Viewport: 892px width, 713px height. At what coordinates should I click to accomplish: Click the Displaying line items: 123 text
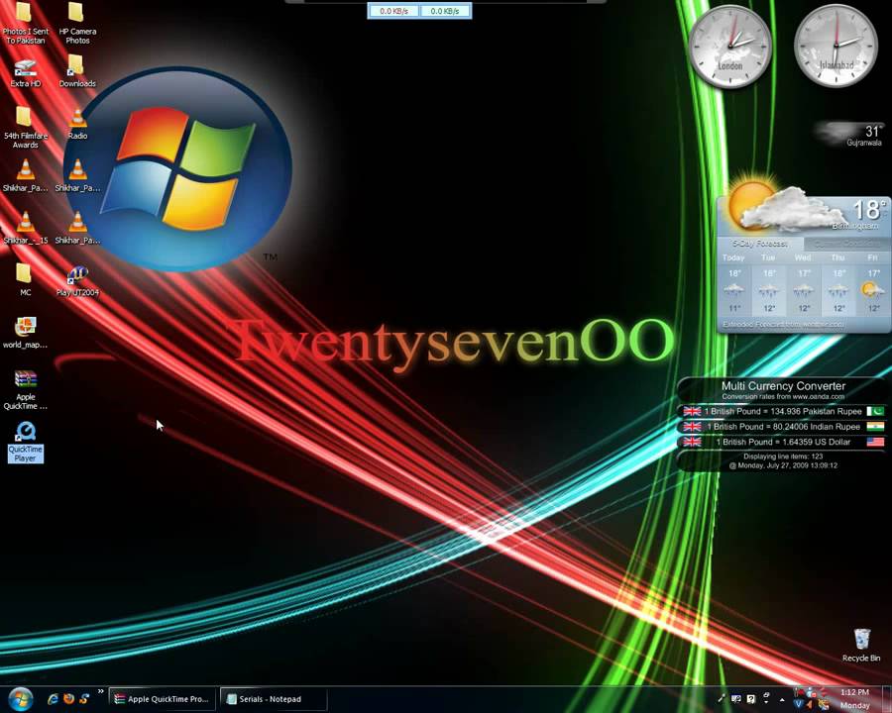[x=783, y=456]
